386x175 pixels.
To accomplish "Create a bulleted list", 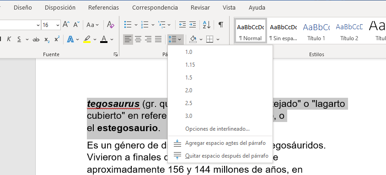I will point(128,25).
